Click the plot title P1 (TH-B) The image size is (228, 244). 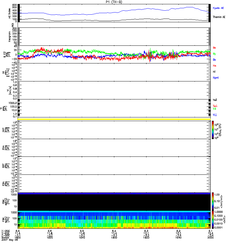click(x=114, y=2)
